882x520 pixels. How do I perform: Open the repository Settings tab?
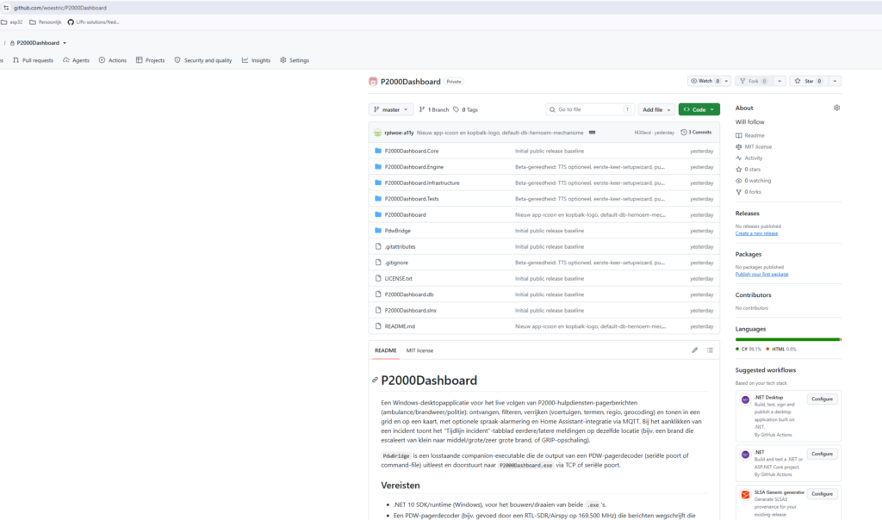(x=295, y=60)
